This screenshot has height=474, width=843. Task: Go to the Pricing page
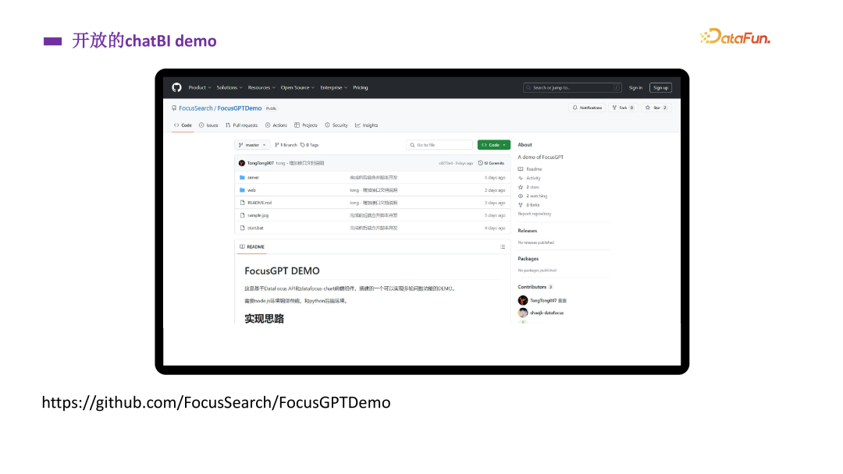[x=360, y=87]
